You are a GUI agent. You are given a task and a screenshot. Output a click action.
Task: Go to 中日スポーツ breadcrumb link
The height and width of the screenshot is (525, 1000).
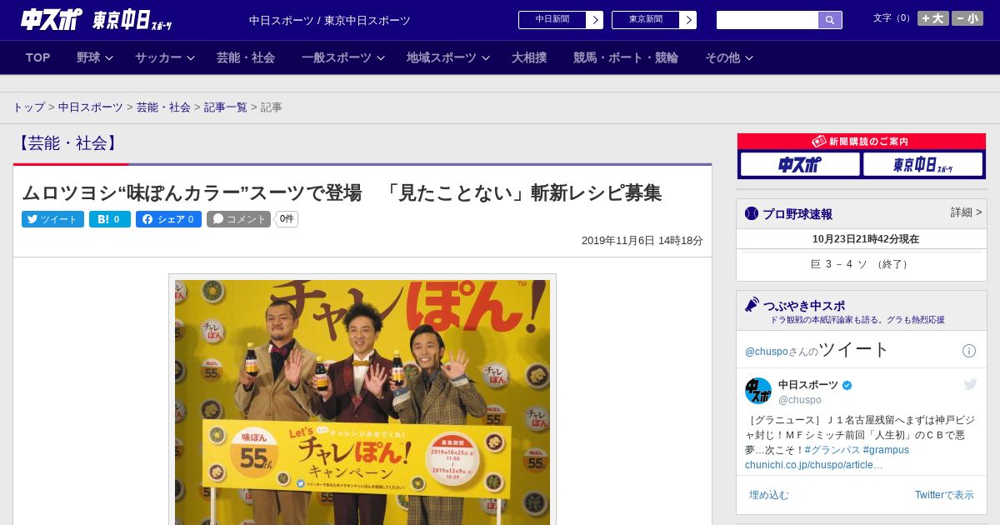(x=91, y=107)
